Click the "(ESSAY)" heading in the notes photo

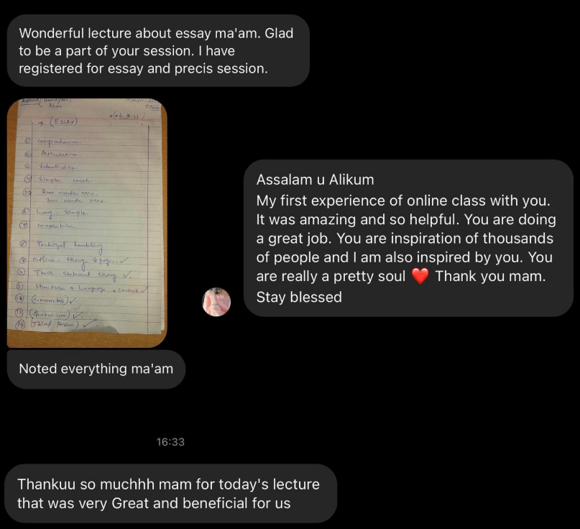[64, 121]
